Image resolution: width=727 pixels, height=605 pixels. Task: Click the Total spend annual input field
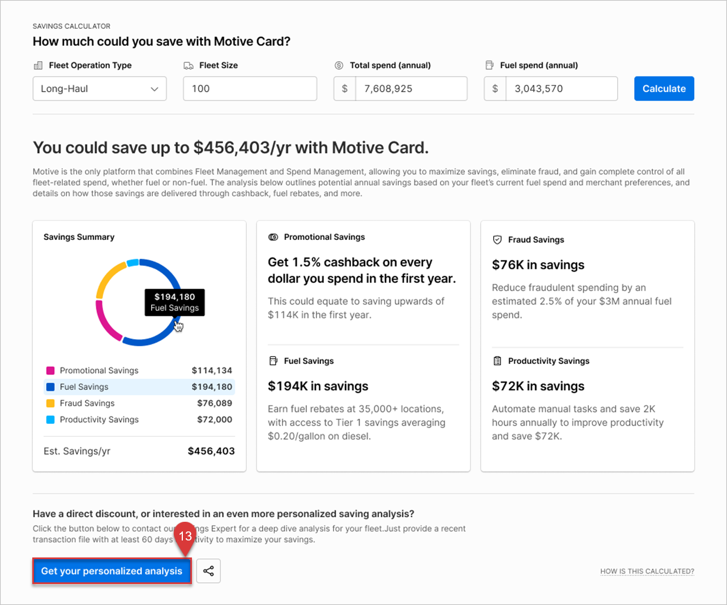(410, 89)
